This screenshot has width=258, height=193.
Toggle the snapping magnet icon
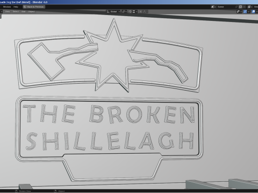pos(130,12)
